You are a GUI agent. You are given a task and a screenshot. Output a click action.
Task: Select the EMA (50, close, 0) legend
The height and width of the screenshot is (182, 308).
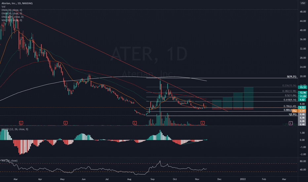coord(12,13)
